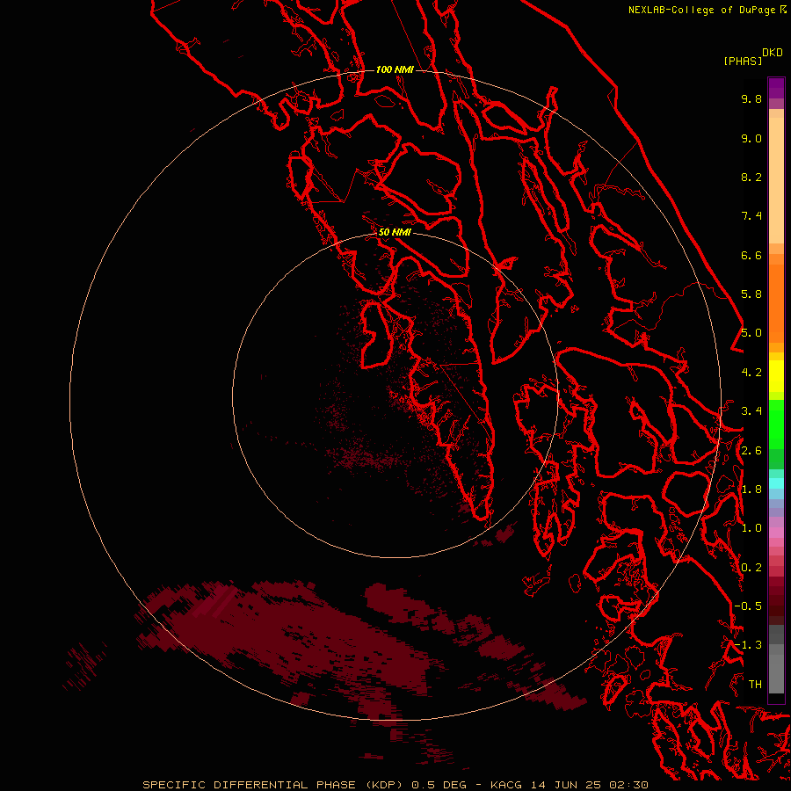Click the 5.0 scale value

(x=751, y=333)
